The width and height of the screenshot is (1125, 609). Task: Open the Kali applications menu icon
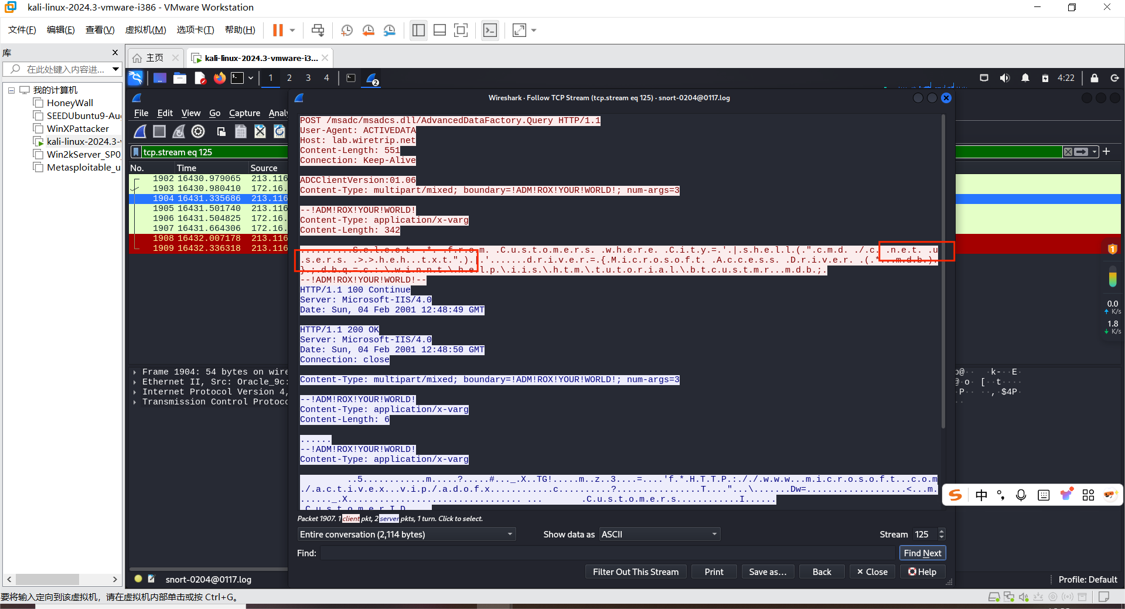(x=135, y=78)
